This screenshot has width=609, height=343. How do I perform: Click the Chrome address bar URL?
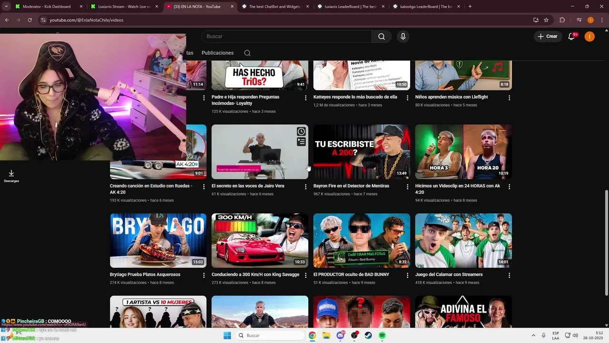coord(87,20)
